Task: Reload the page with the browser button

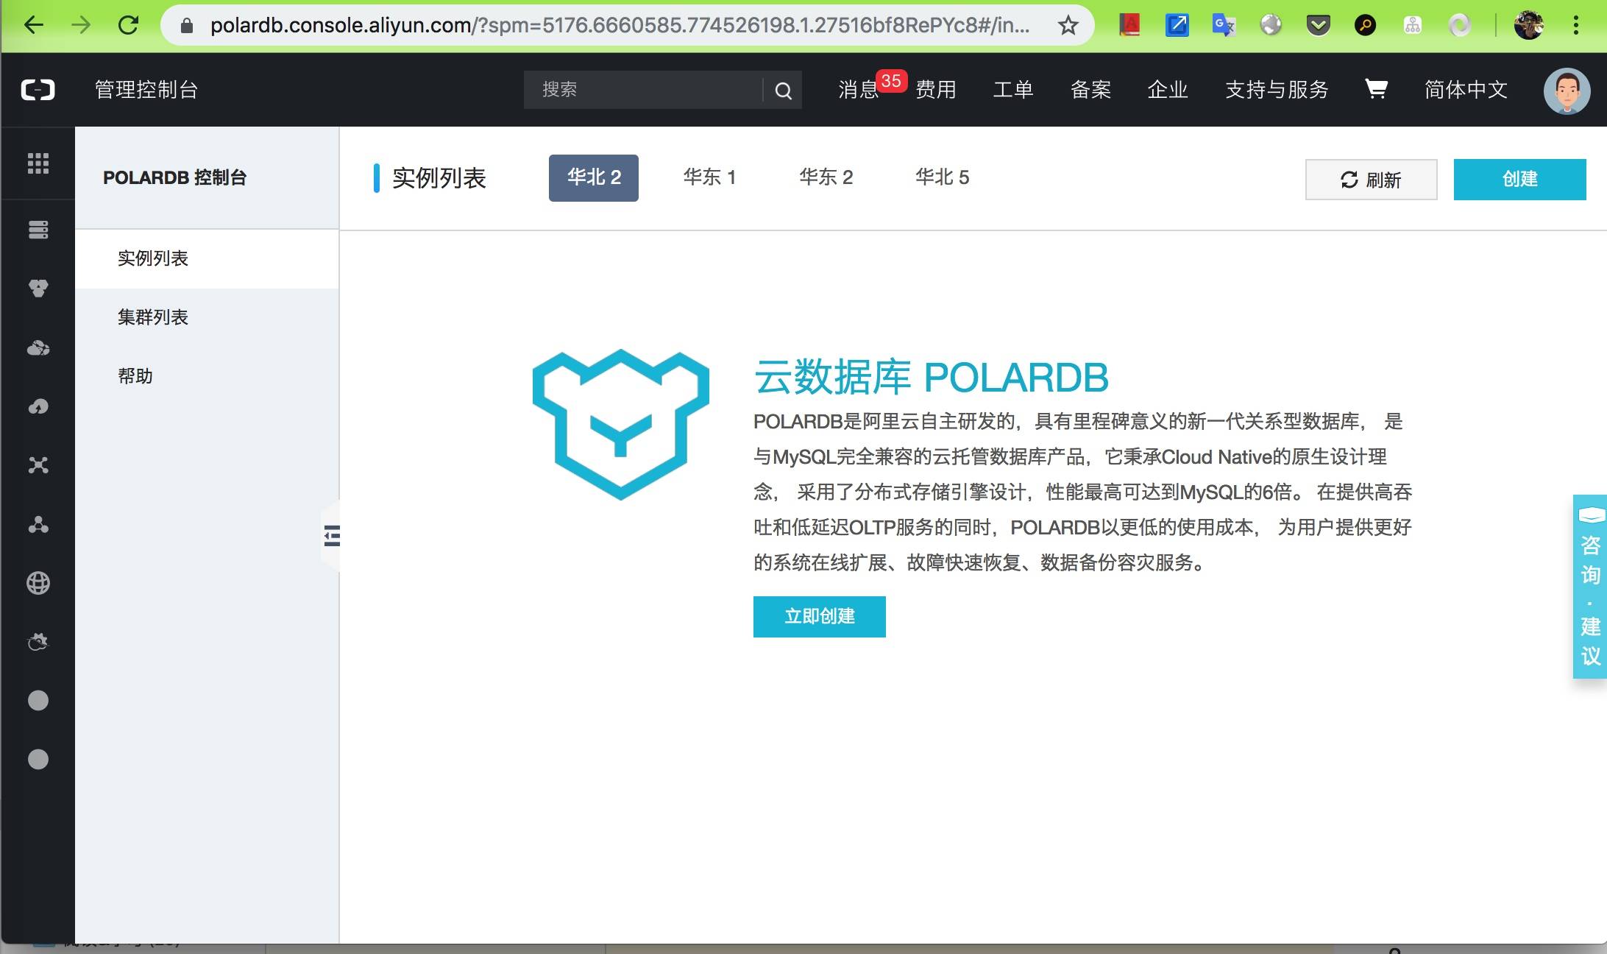Action: tap(128, 26)
